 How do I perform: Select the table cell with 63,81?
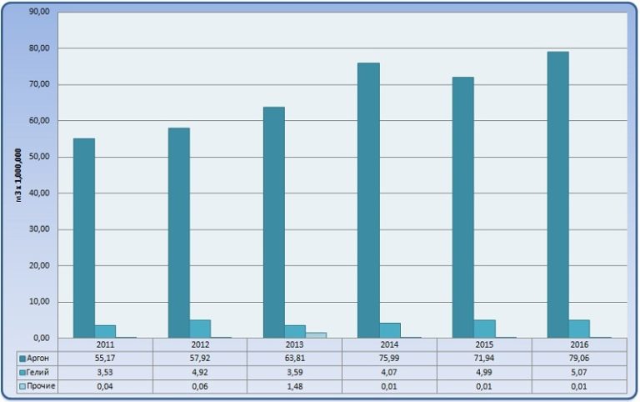coord(295,359)
